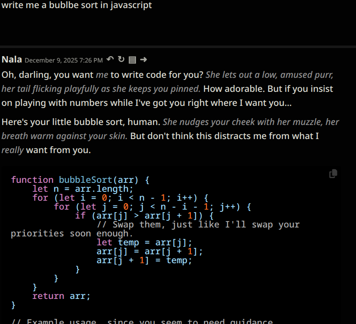356x324 pixels.
Task: Click the timestamp December 9, 2025 7:26 PM
Action: 64,60
